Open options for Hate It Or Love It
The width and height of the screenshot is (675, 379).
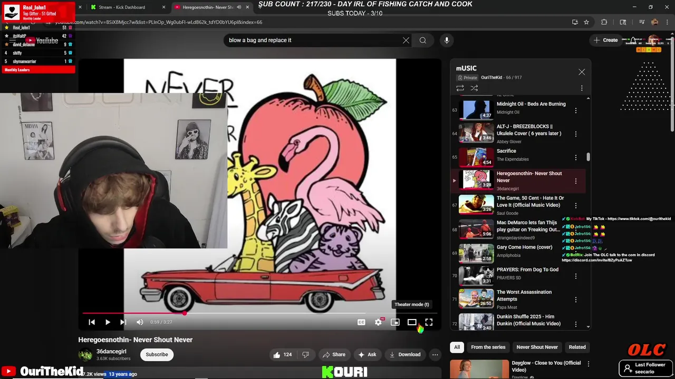(x=576, y=205)
